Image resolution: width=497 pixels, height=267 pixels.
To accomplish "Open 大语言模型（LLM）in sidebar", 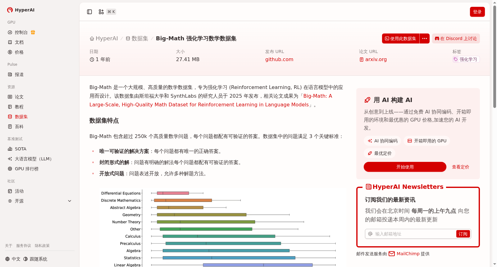I will (x=34, y=159).
